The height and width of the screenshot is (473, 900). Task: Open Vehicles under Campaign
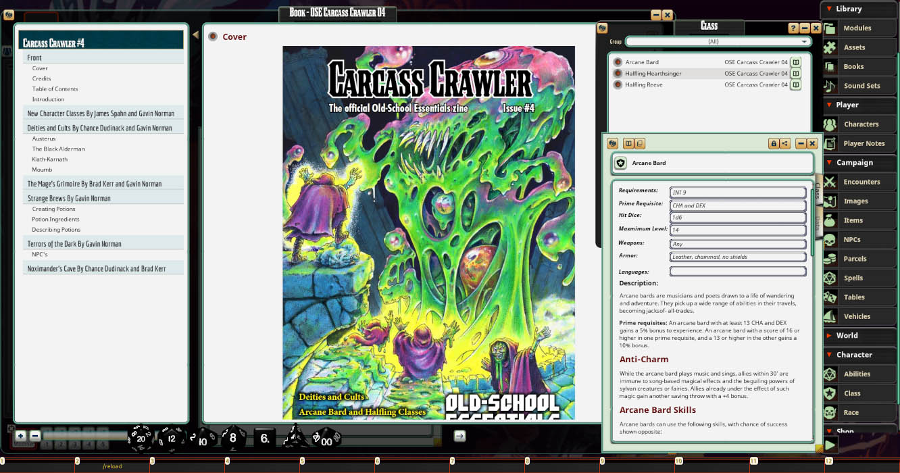pyautogui.click(x=859, y=316)
